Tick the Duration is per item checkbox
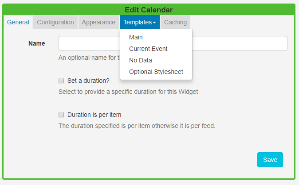This screenshot has height=185, width=299. (x=61, y=115)
